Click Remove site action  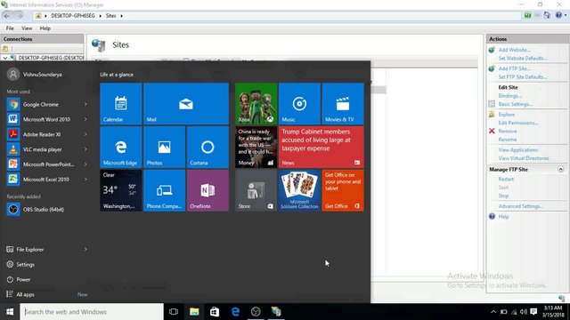click(x=508, y=131)
